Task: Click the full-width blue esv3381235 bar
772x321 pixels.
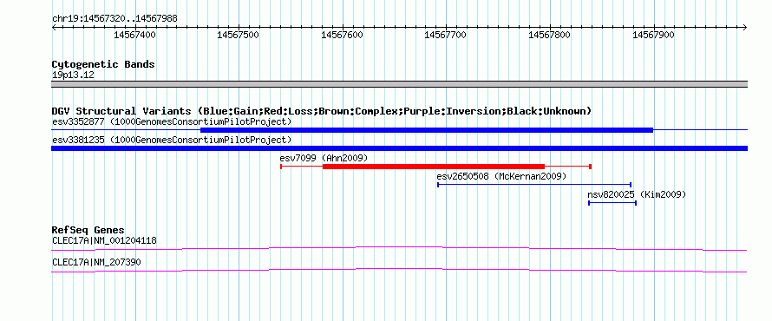Action: click(399, 148)
